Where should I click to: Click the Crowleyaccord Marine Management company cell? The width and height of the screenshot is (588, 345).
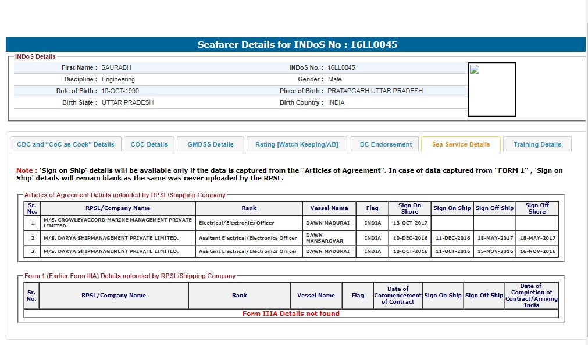coord(117,223)
